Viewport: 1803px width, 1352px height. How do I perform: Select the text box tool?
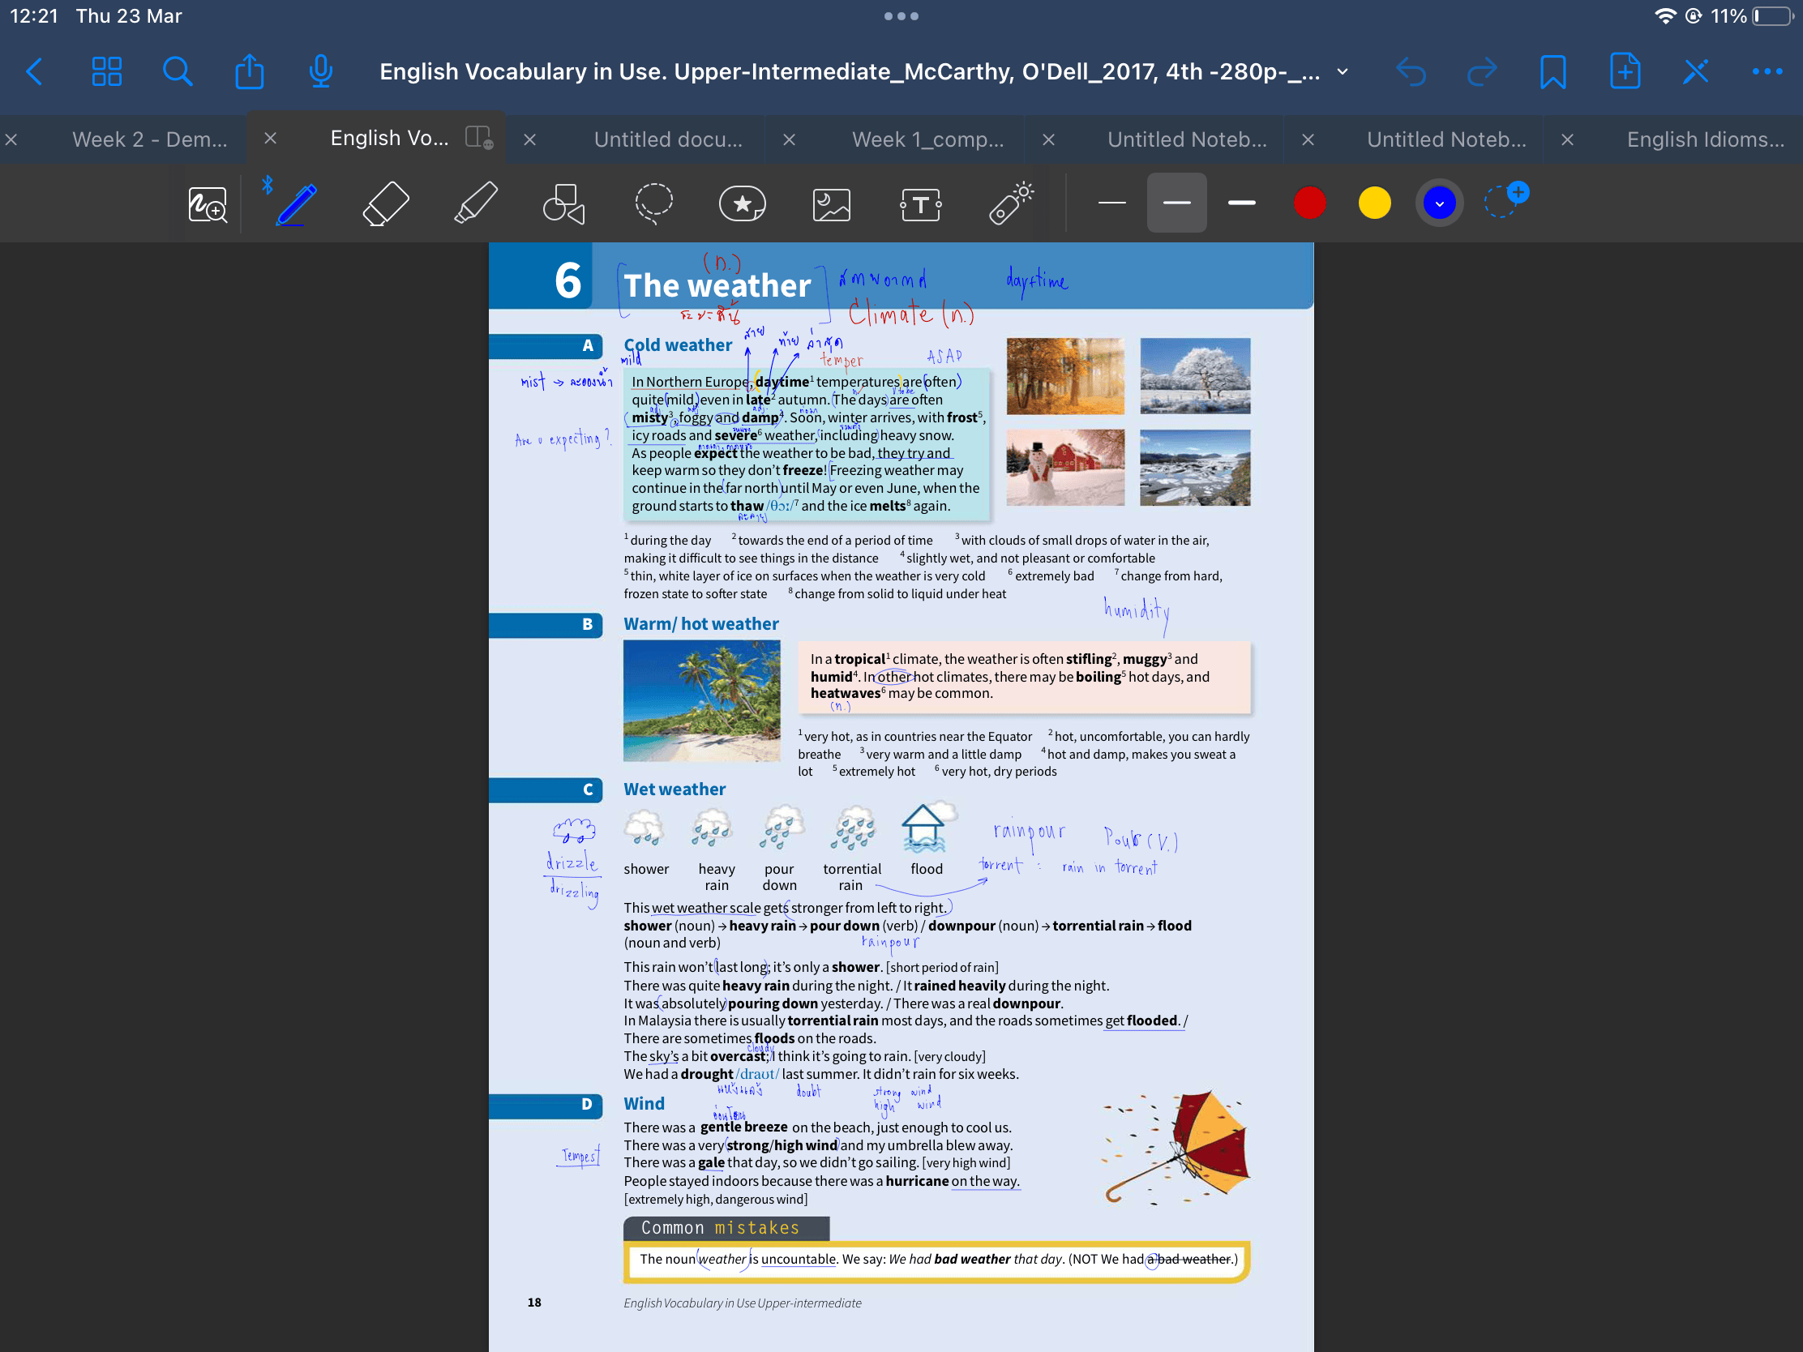coord(921,203)
